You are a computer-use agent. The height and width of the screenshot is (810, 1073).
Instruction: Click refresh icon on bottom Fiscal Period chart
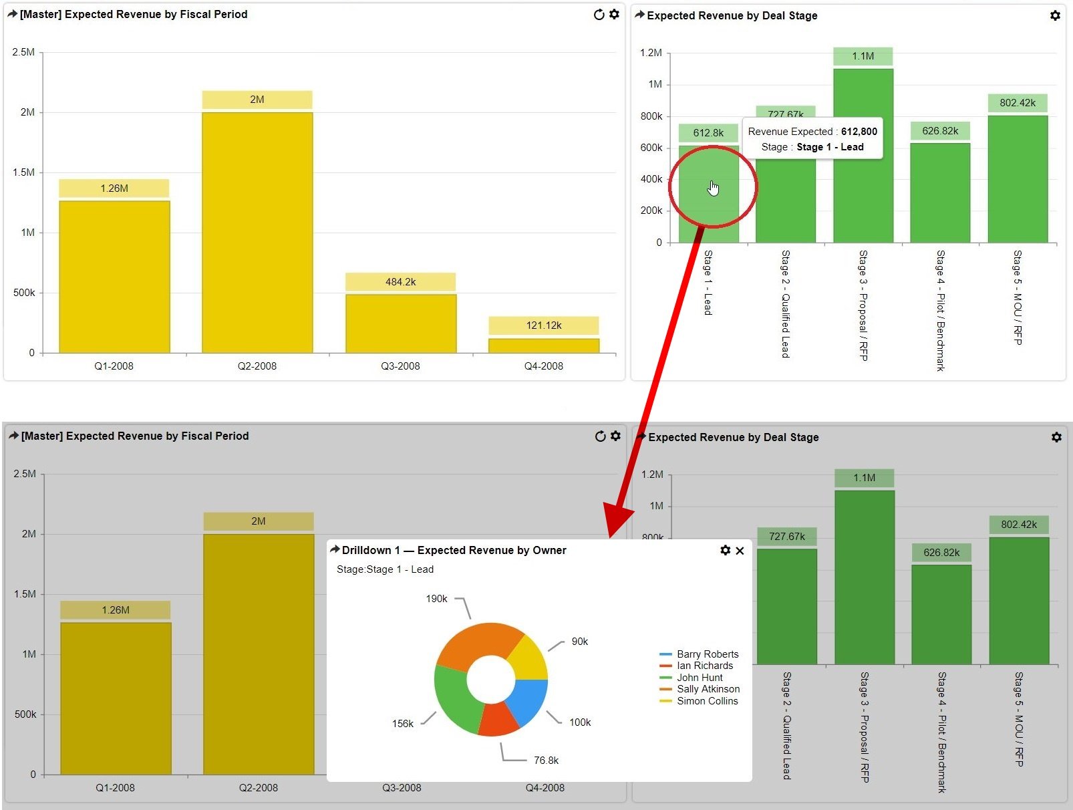tap(600, 436)
